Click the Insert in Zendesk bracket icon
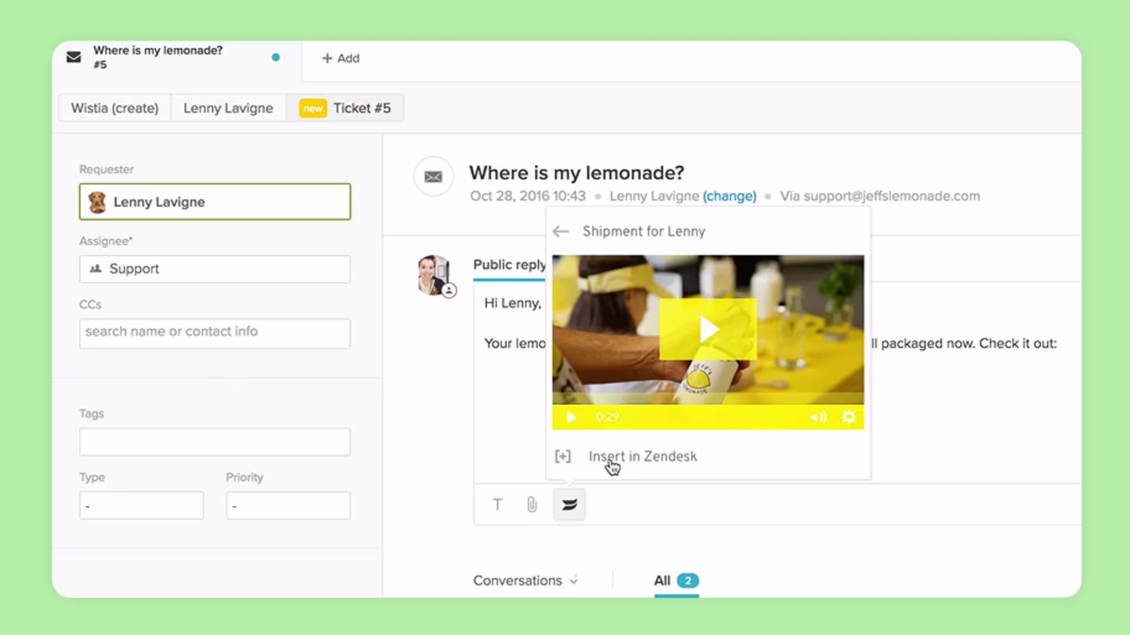The height and width of the screenshot is (635, 1130). (x=563, y=456)
